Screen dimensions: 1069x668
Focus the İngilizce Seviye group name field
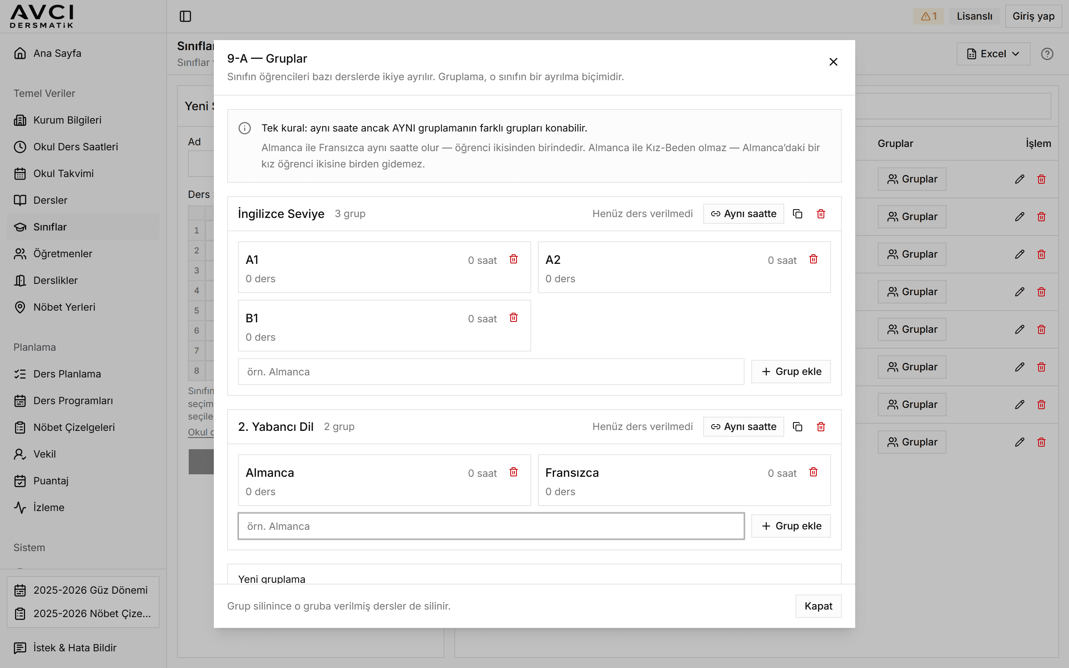tap(491, 372)
